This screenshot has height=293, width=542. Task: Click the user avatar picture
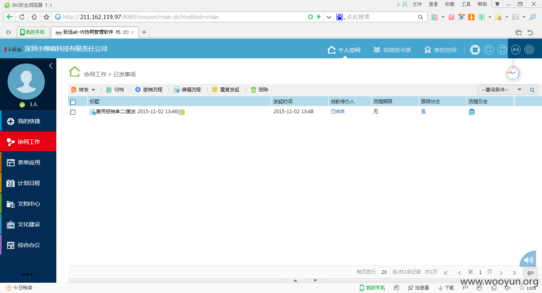[26, 81]
